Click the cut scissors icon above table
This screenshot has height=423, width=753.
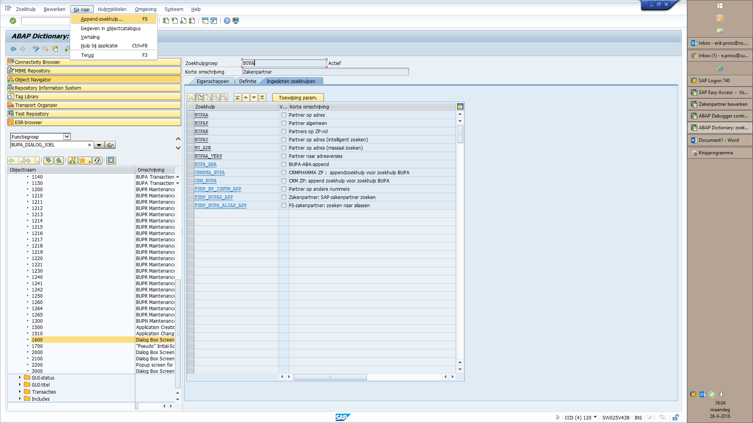pyautogui.click(x=191, y=98)
